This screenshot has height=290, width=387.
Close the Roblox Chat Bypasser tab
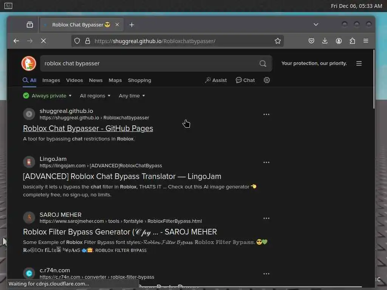(117, 25)
